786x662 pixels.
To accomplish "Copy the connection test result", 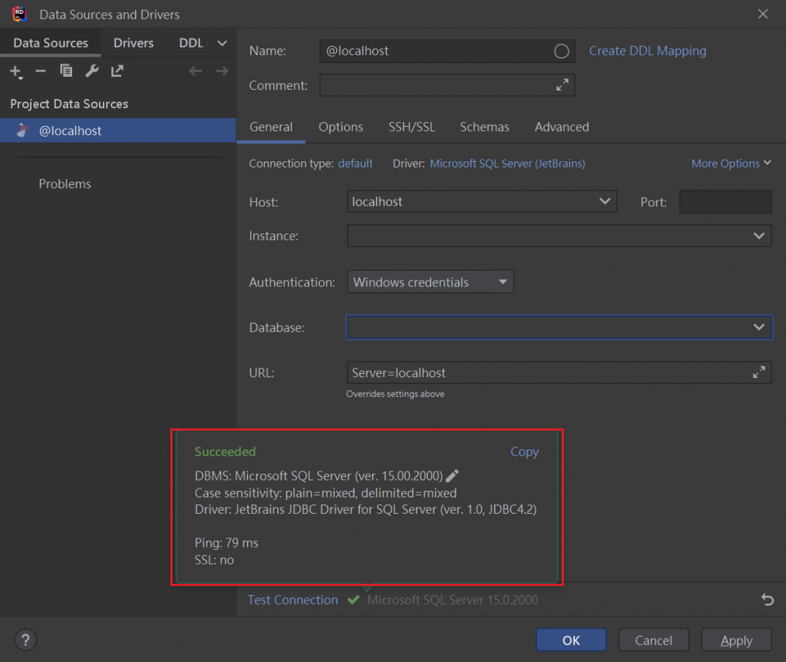I will point(524,452).
